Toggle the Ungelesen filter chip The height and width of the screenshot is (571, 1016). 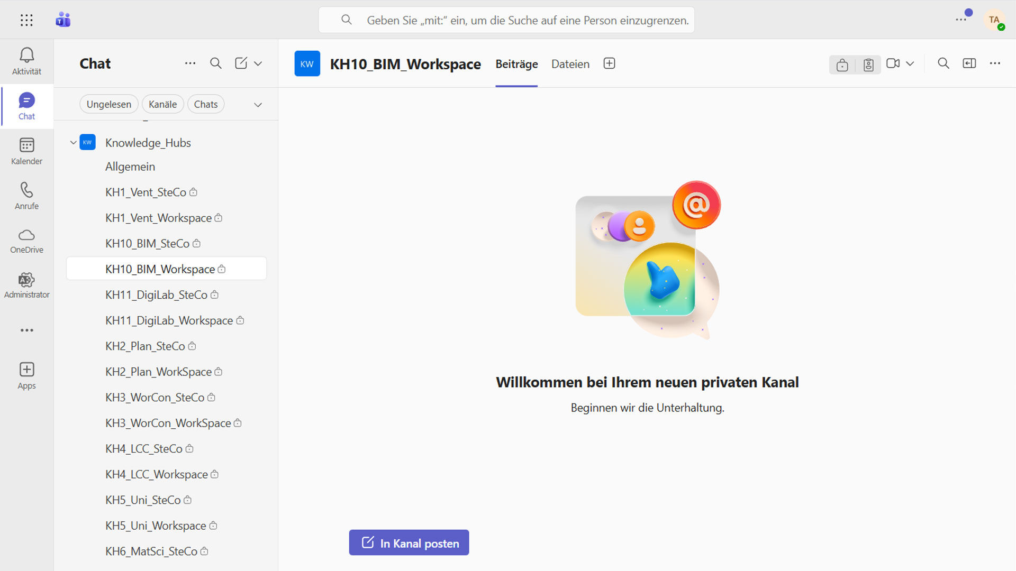pyautogui.click(x=109, y=104)
